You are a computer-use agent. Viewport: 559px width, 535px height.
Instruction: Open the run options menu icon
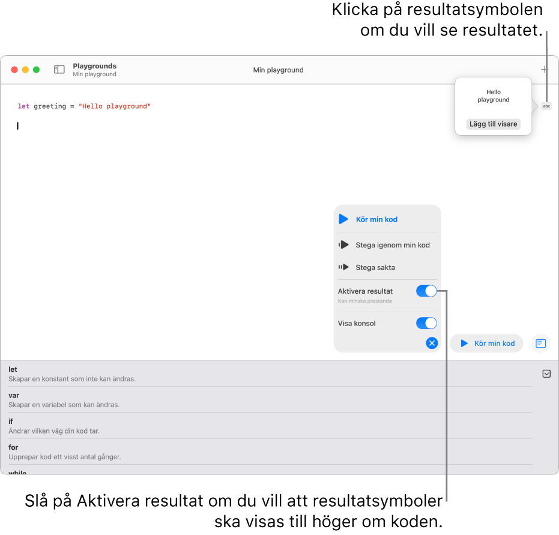[x=541, y=343]
